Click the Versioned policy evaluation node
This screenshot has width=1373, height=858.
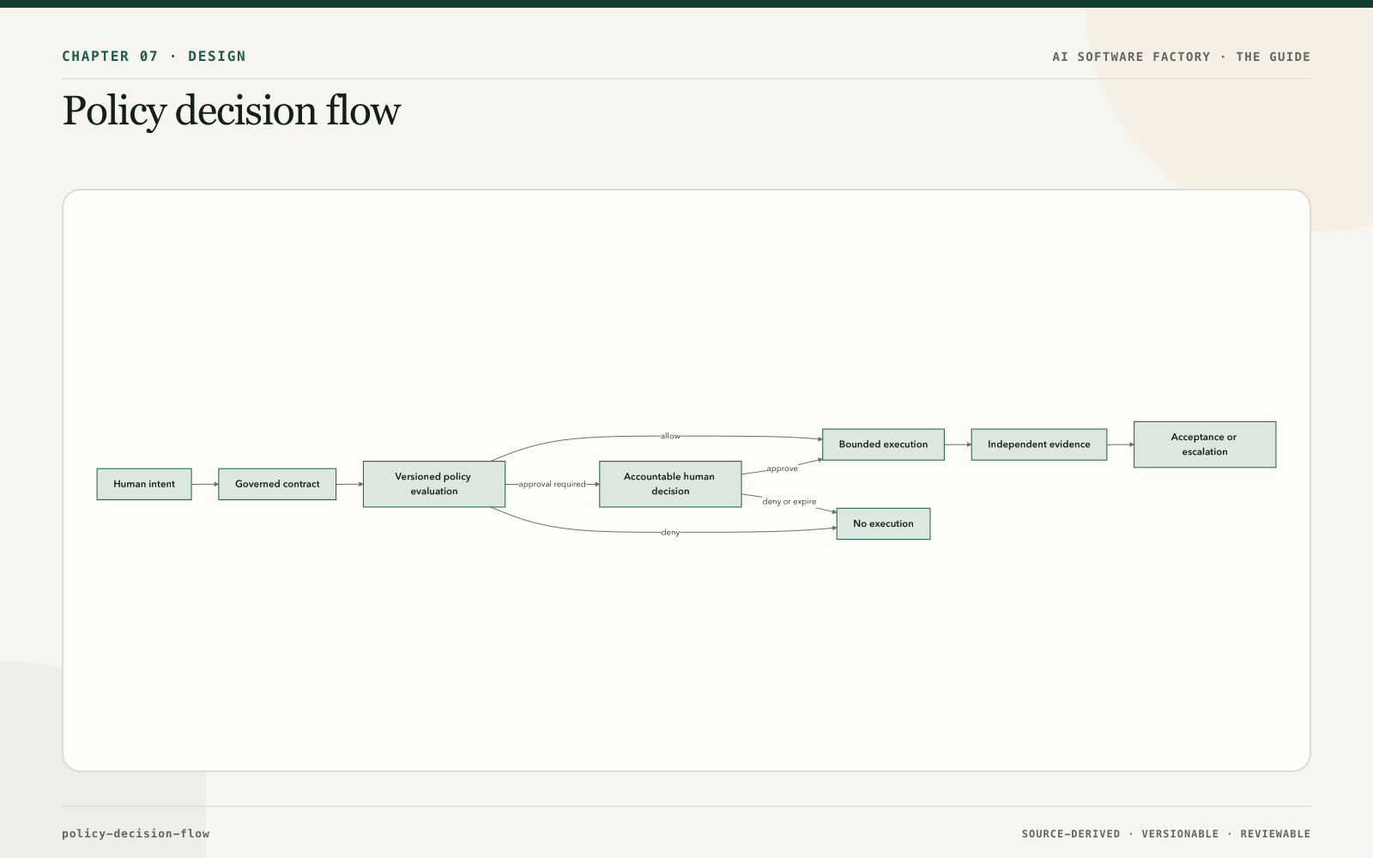coord(434,484)
